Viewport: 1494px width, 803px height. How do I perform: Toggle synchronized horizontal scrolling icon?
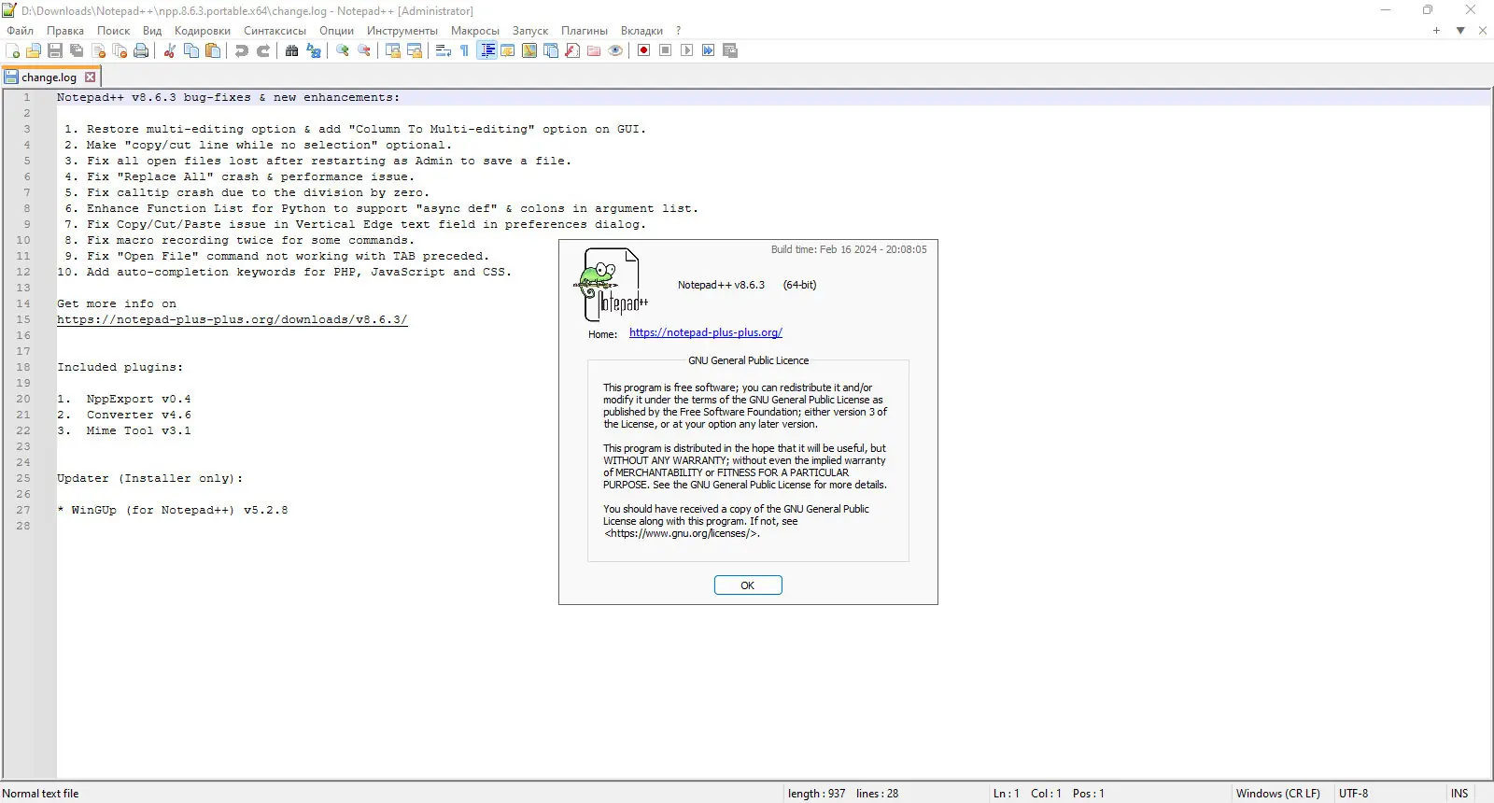(415, 50)
